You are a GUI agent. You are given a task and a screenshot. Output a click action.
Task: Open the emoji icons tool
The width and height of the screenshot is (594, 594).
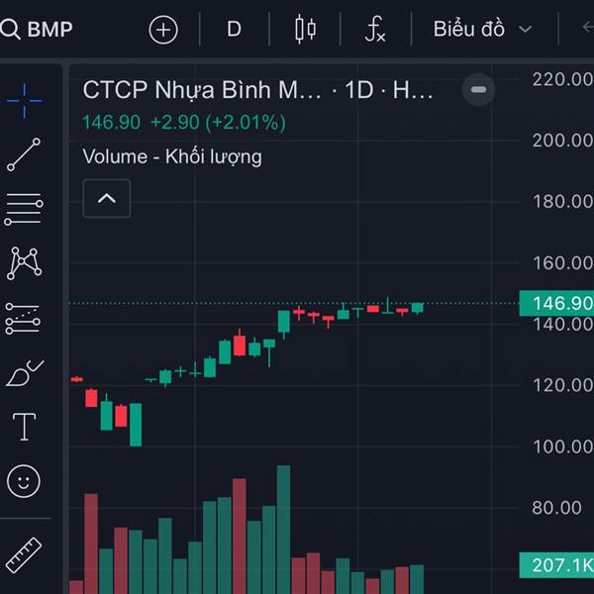[24, 481]
